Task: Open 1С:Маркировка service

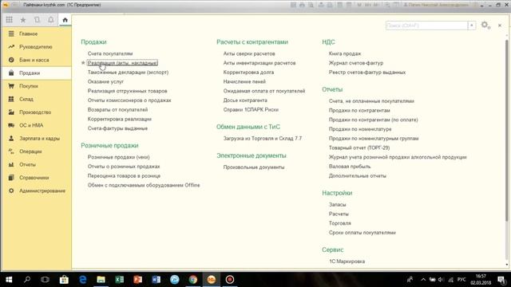Action: pos(347,261)
